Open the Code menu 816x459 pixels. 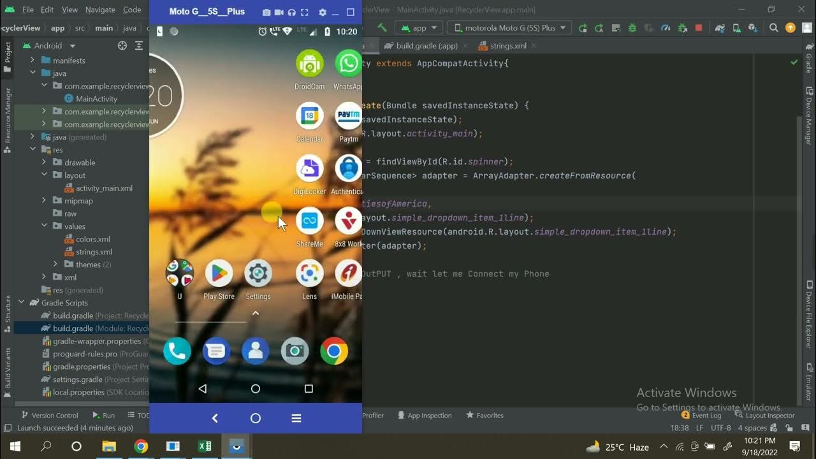tap(132, 10)
